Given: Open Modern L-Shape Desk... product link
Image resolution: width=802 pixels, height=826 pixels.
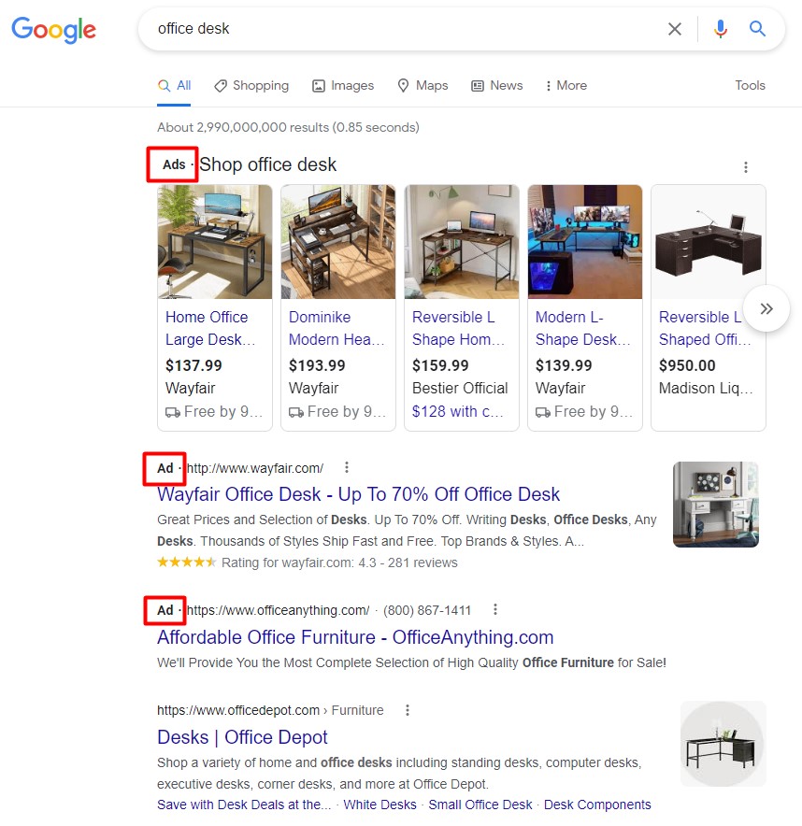Looking at the screenshot, I should pos(582,328).
